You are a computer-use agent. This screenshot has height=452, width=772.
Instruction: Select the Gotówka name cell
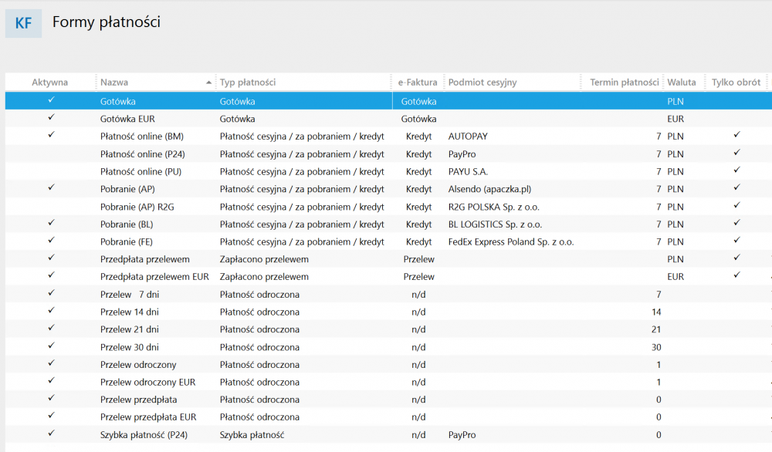coord(117,101)
